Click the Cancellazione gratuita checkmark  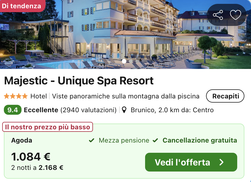click(x=155, y=140)
